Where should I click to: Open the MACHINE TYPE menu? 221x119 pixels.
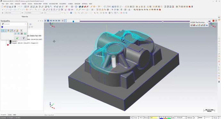(53, 4)
